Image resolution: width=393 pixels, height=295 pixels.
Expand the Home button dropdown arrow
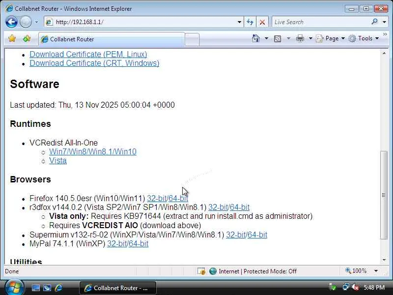[266, 38]
